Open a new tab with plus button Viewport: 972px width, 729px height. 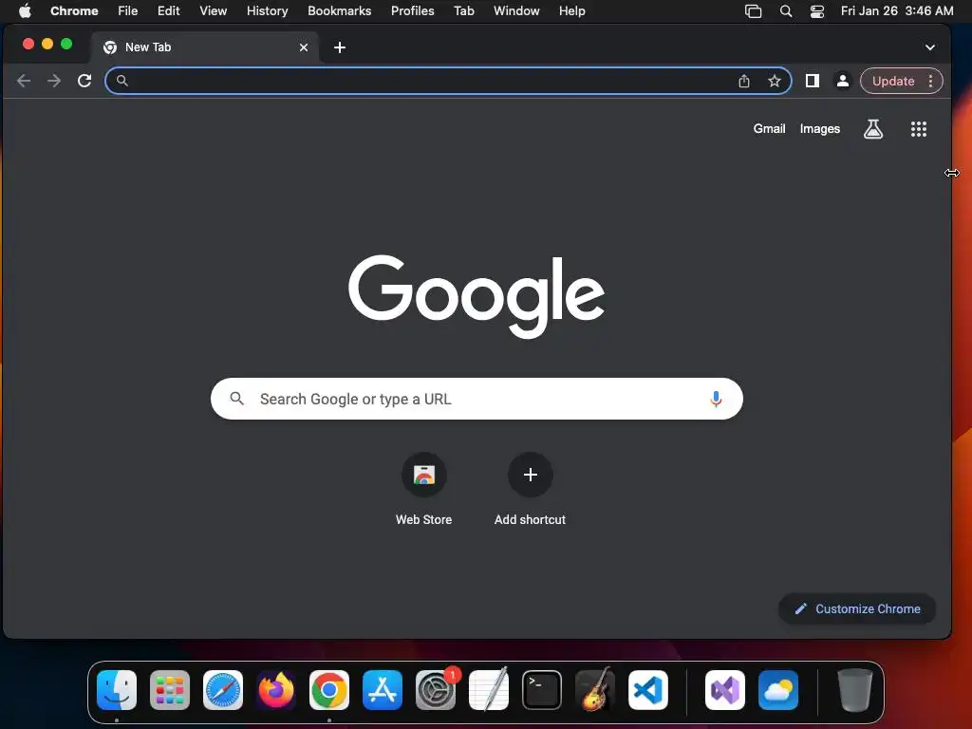coord(340,47)
